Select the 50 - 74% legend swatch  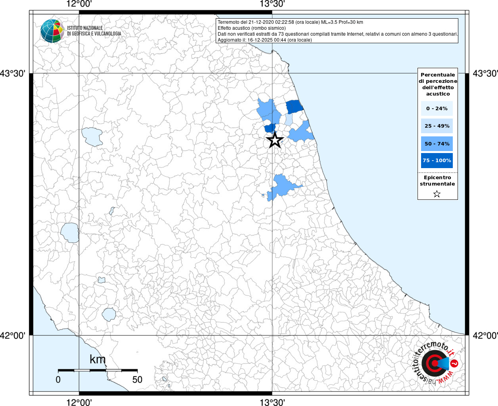pyautogui.click(x=437, y=144)
